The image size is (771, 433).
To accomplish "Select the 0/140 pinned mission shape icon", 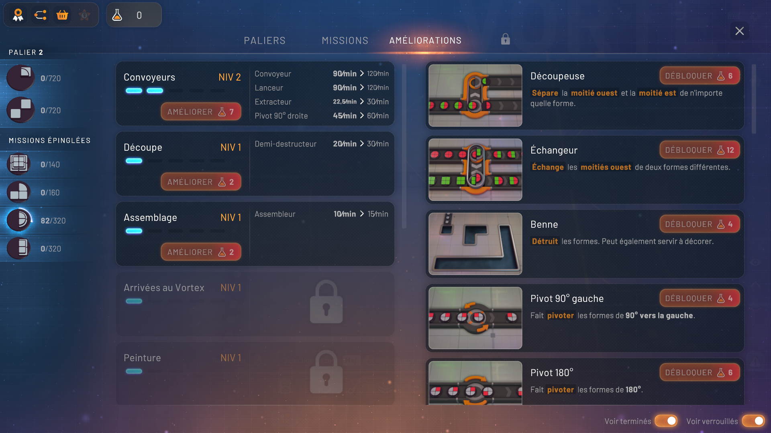I will [x=19, y=164].
